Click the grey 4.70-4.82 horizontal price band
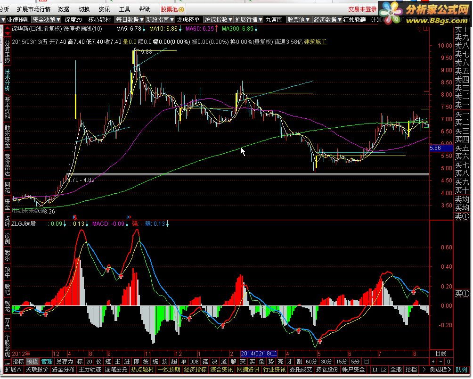The image size is (473, 379). point(248,174)
